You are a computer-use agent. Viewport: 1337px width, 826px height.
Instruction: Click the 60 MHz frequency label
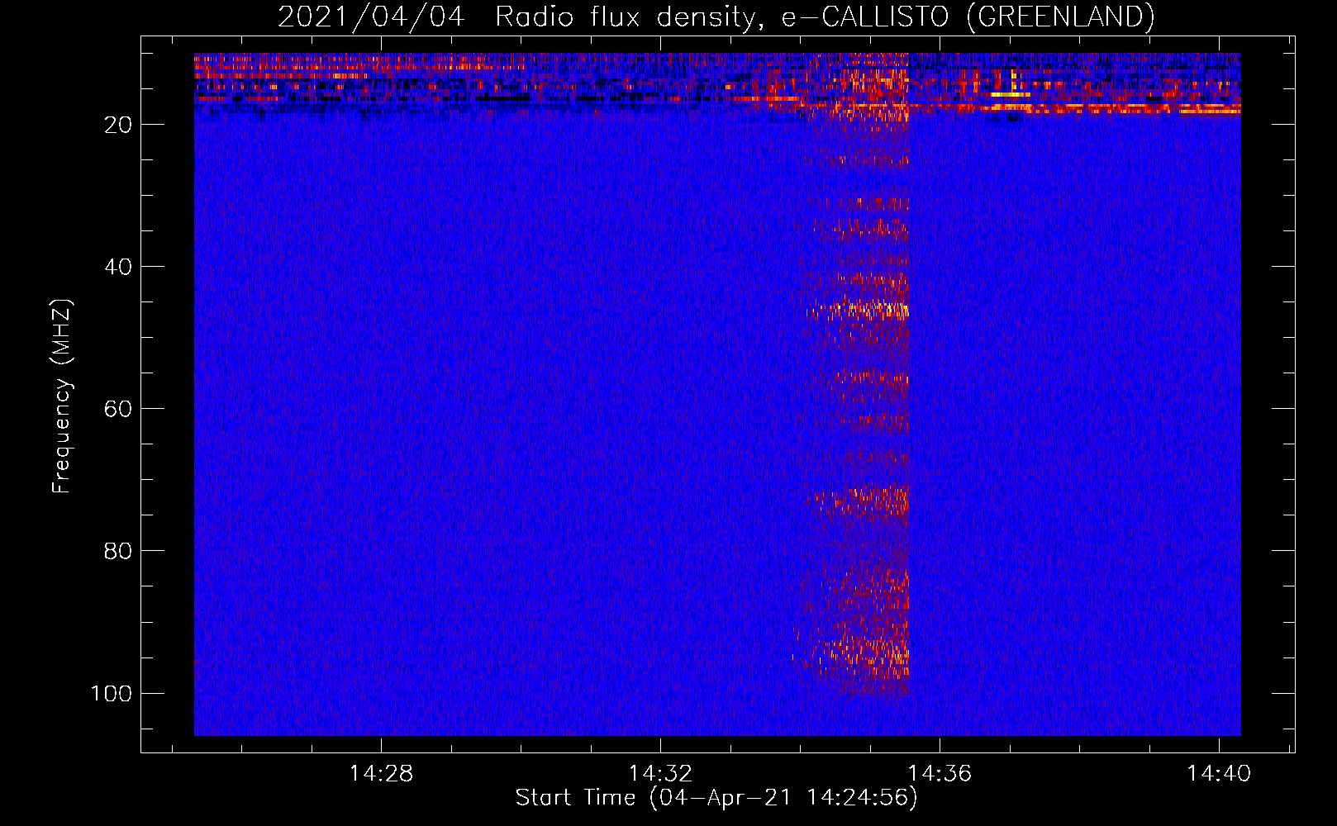click(x=118, y=409)
